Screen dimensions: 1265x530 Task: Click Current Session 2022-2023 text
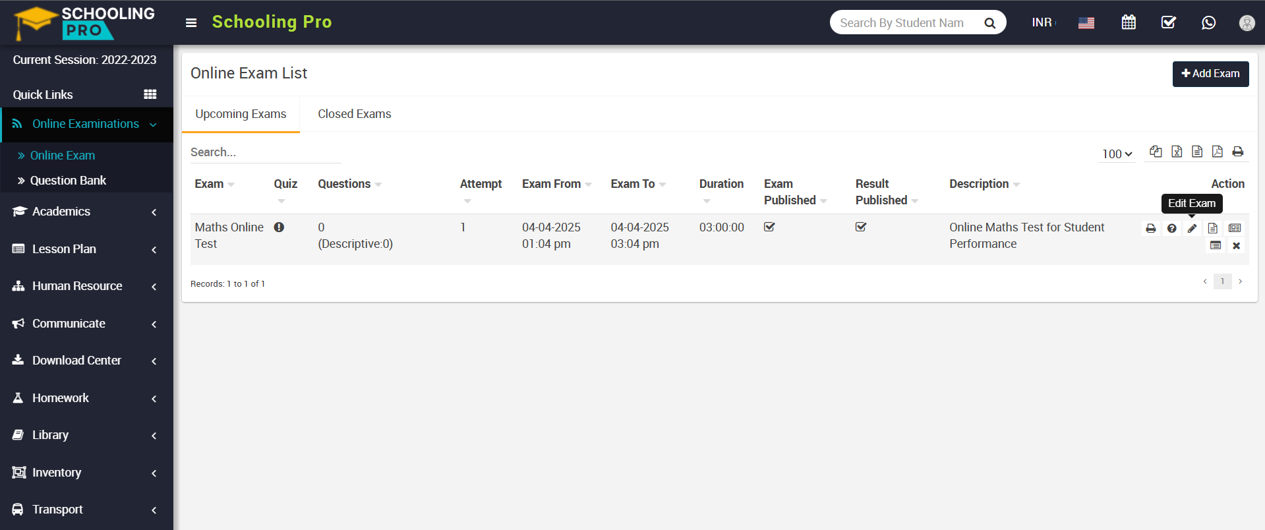coord(84,60)
